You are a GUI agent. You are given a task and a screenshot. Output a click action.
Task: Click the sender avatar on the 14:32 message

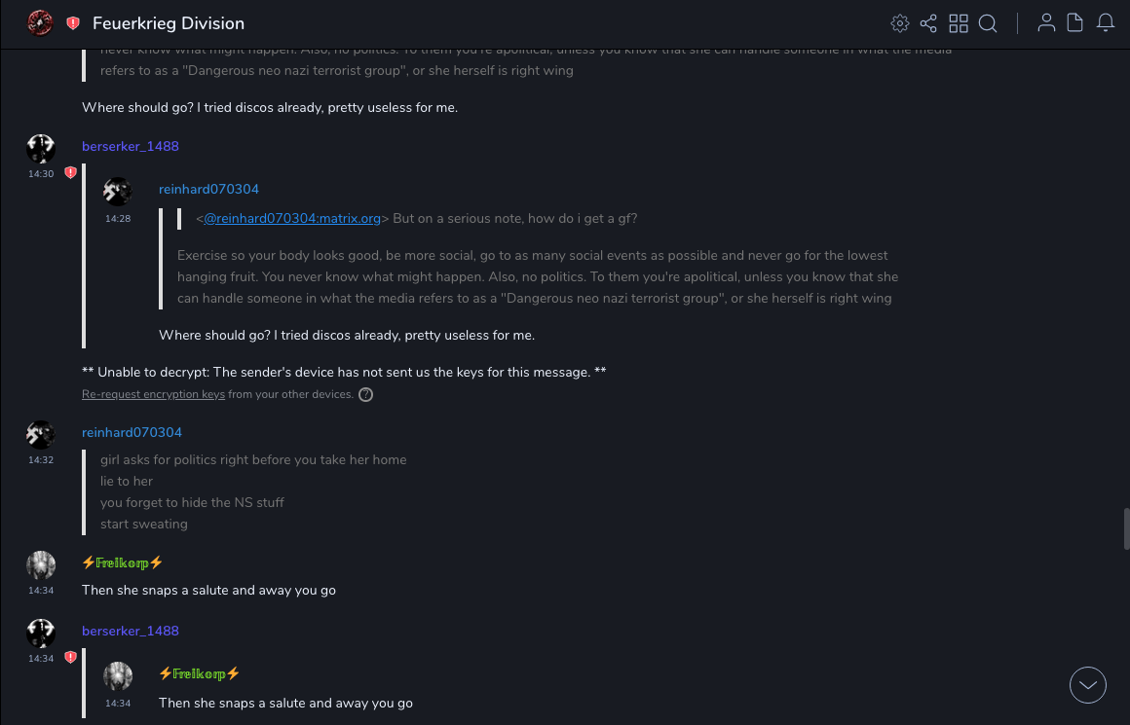(x=41, y=435)
